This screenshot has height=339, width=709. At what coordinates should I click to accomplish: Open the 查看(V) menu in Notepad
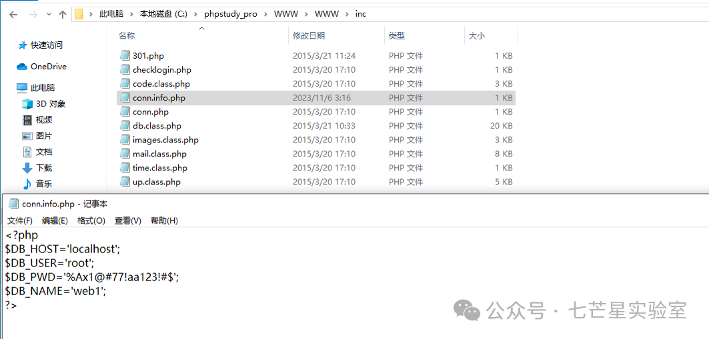click(128, 220)
